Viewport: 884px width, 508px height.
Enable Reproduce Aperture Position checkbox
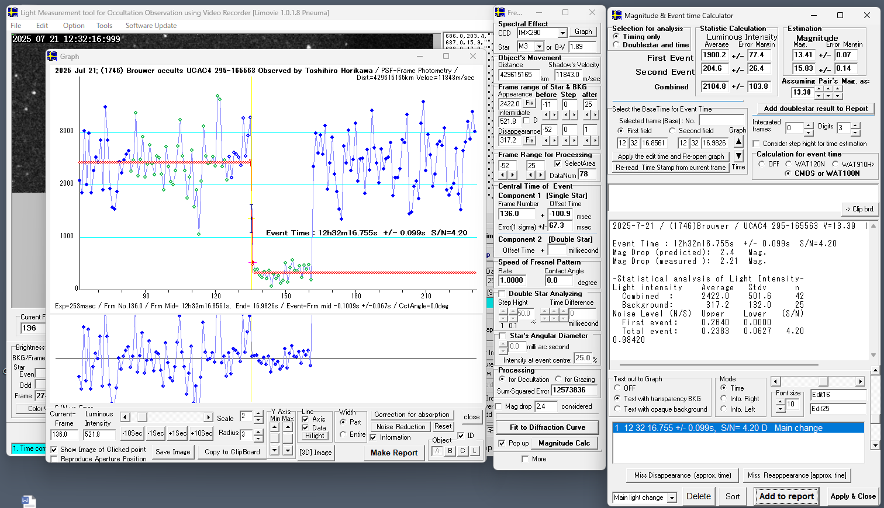(54, 459)
